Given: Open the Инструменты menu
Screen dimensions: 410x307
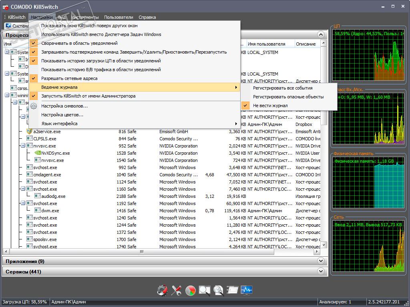Looking at the screenshot, I should pos(85,17).
